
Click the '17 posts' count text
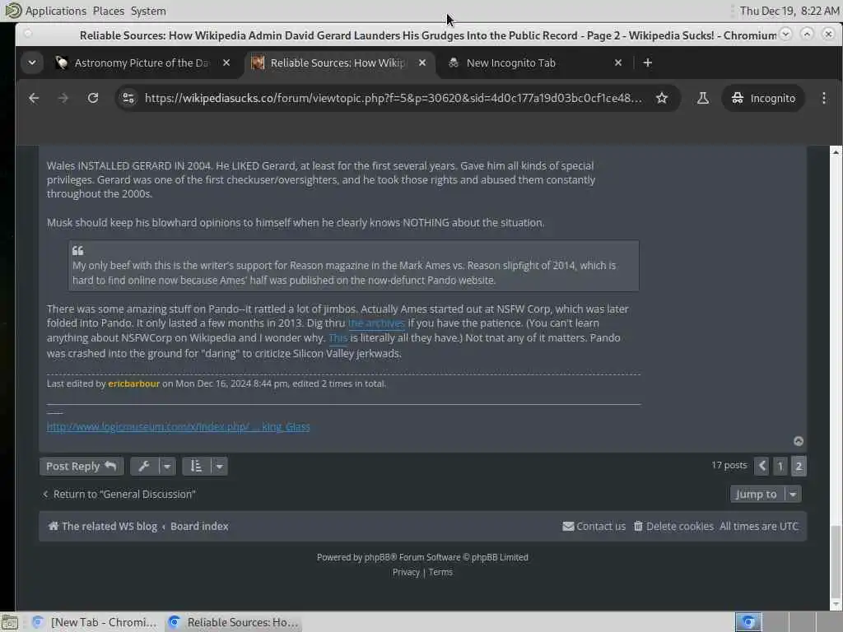coord(729,466)
